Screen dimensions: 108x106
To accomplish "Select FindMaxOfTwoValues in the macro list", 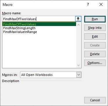I will click(x=39, y=24).
